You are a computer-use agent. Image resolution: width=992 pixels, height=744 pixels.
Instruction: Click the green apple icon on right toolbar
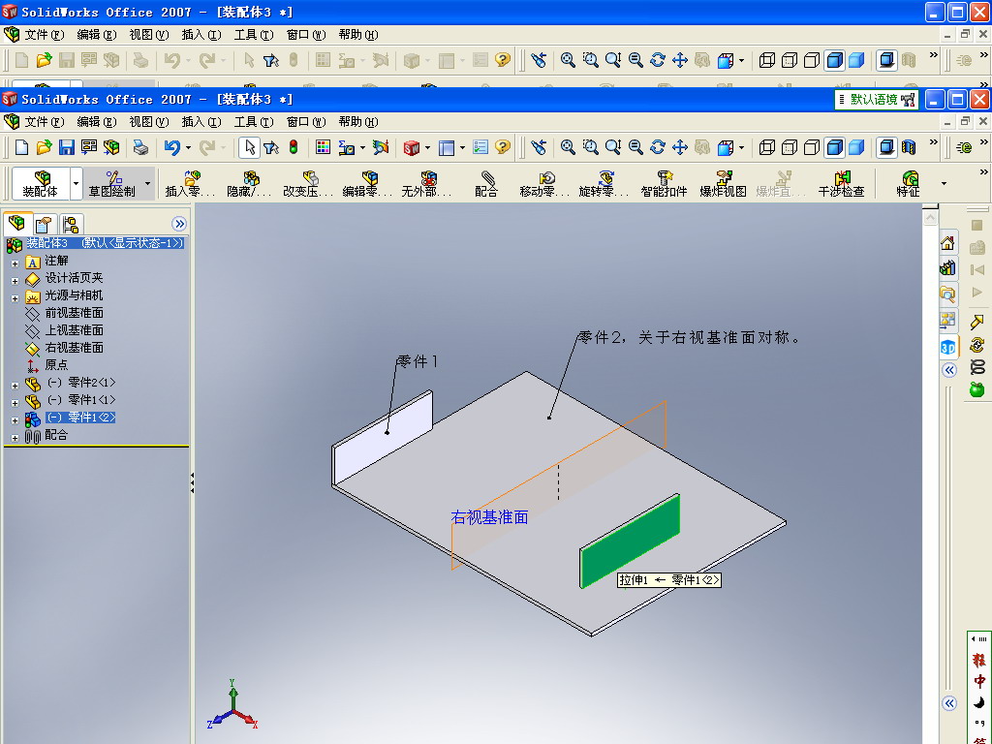tap(977, 389)
